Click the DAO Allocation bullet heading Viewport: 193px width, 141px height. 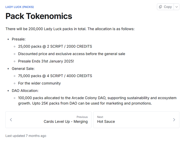[25, 91]
